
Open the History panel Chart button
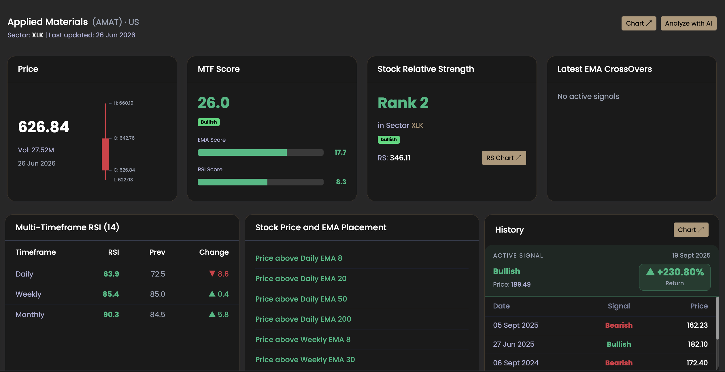coord(691,230)
